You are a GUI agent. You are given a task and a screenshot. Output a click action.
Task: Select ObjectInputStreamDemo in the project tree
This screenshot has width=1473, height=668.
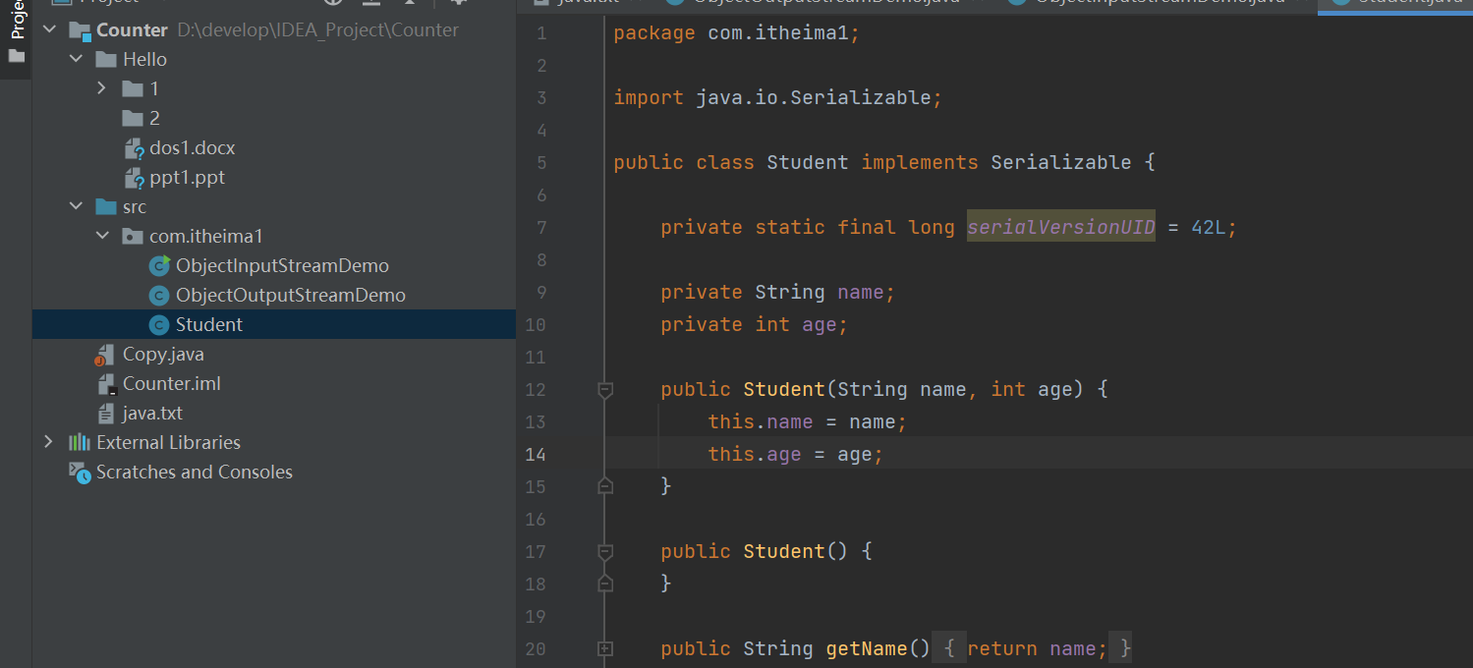point(282,266)
